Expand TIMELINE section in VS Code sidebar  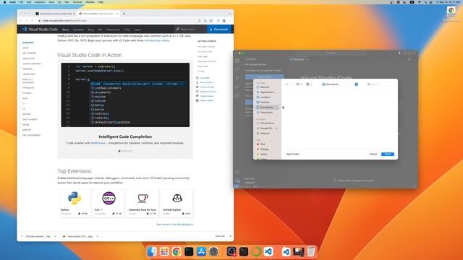(x=250, y=183)
